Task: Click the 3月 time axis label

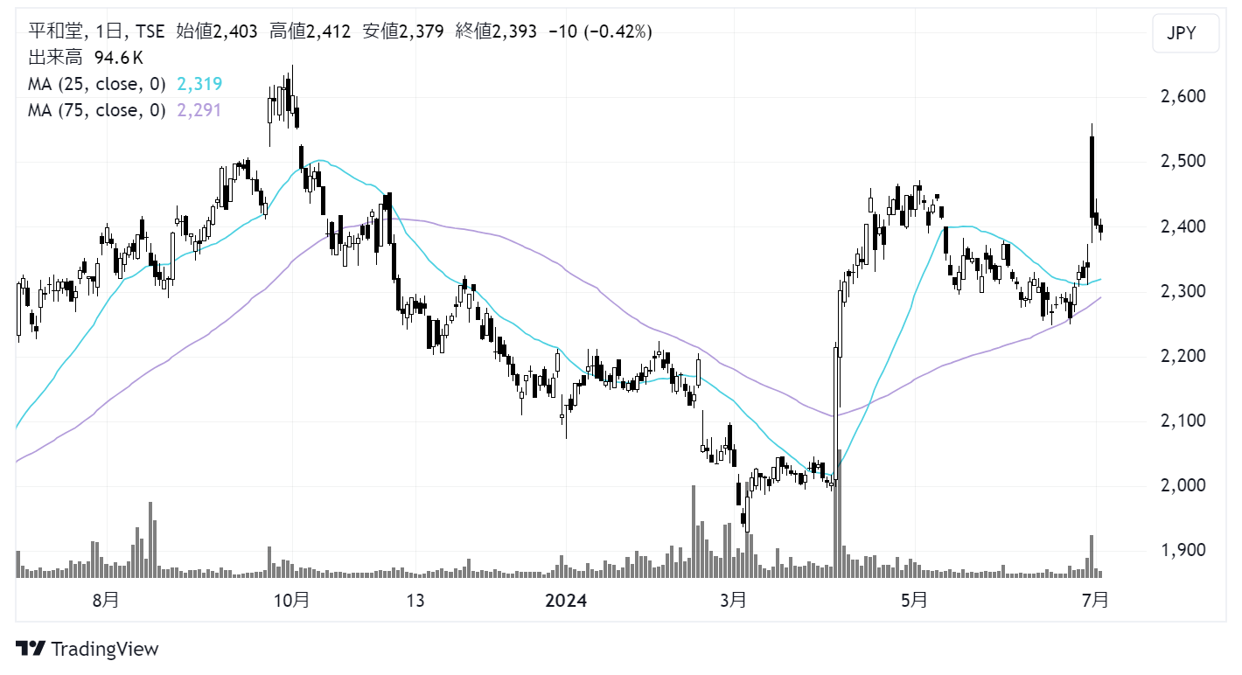Action: tap(733, 600)
